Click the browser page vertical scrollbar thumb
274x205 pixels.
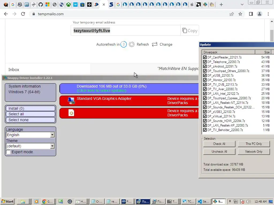[272, 36]
